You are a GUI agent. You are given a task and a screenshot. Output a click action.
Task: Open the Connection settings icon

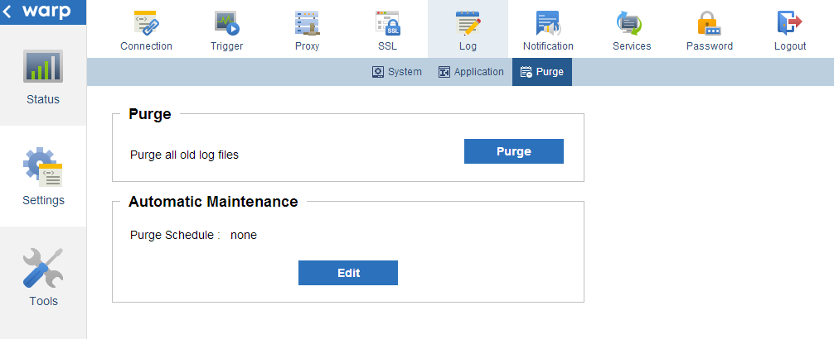tap(146, 23)
